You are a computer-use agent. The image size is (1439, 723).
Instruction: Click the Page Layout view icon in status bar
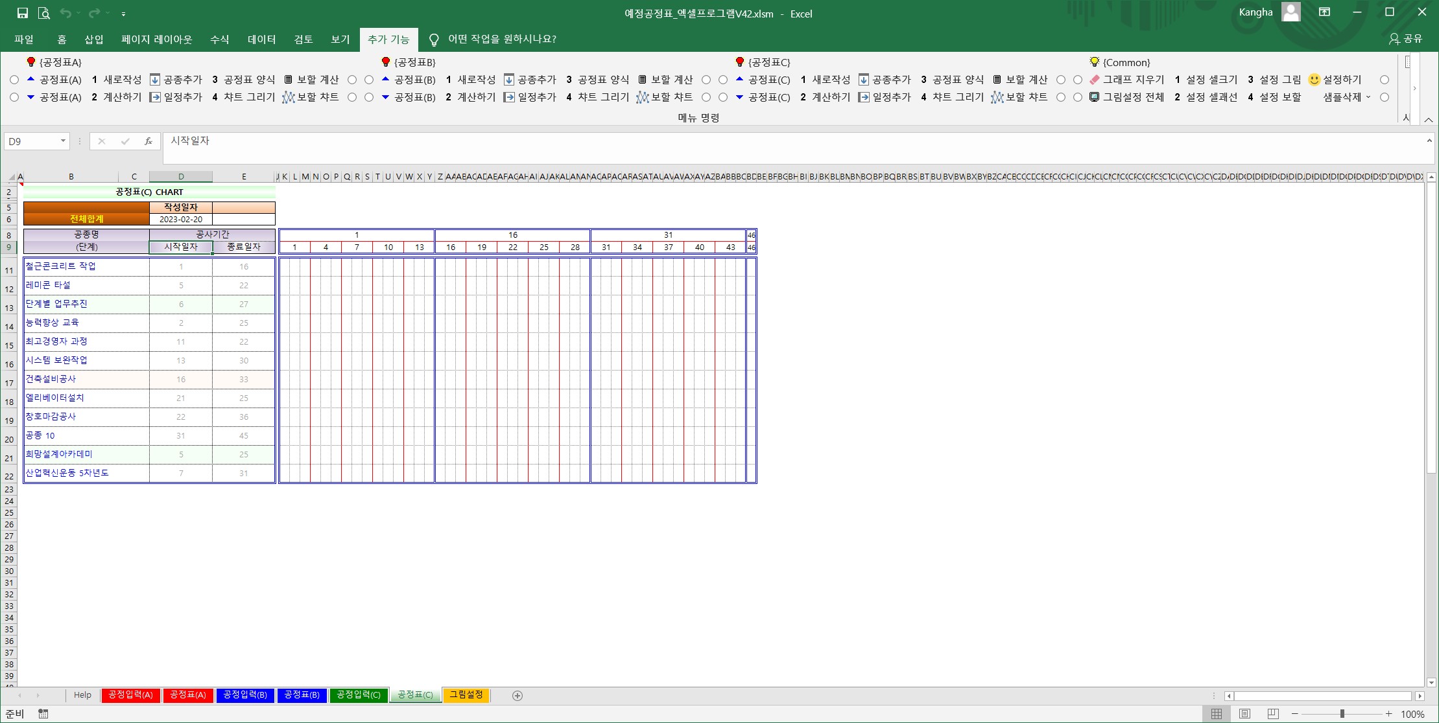[x=1244, y=713]
